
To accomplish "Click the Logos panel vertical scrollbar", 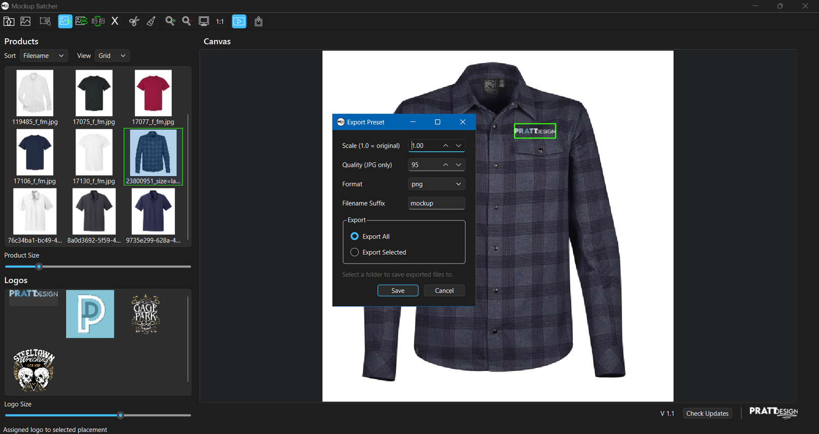I will 188,339.
